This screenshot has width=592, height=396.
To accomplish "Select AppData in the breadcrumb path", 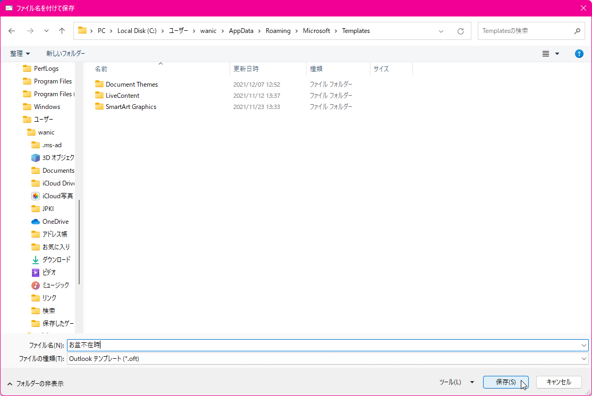I will (241, 31).
